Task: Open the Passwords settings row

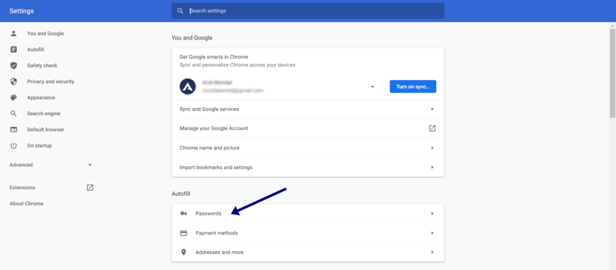Action: [308, 214]
